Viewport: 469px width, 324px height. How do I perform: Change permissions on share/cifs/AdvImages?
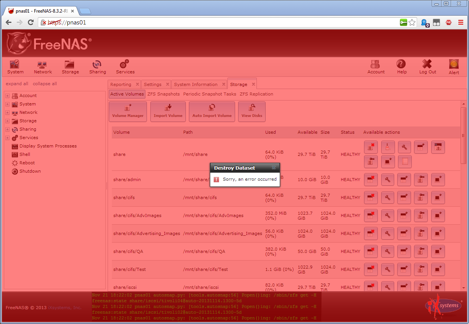[x=421, y=215]
